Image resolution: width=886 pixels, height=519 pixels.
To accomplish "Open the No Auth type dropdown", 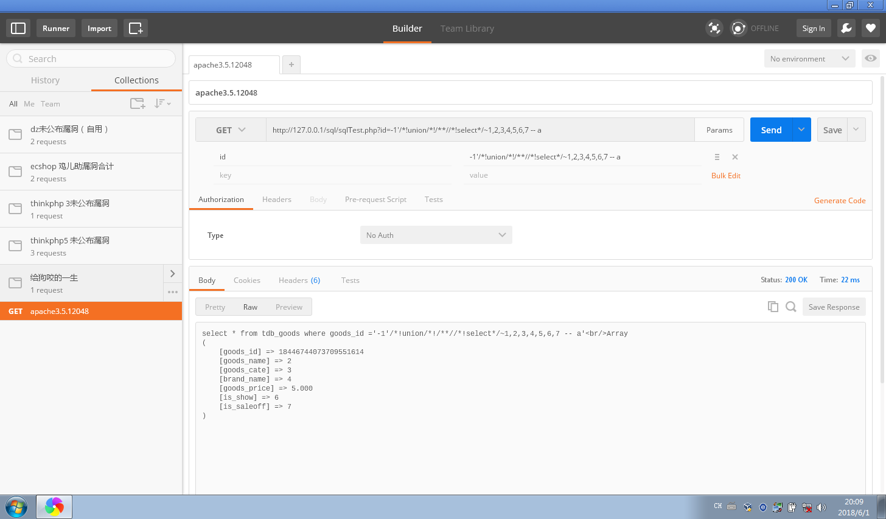I will (x=436, y=235).
